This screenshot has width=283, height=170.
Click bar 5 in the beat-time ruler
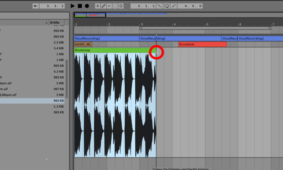coord(207,24)
